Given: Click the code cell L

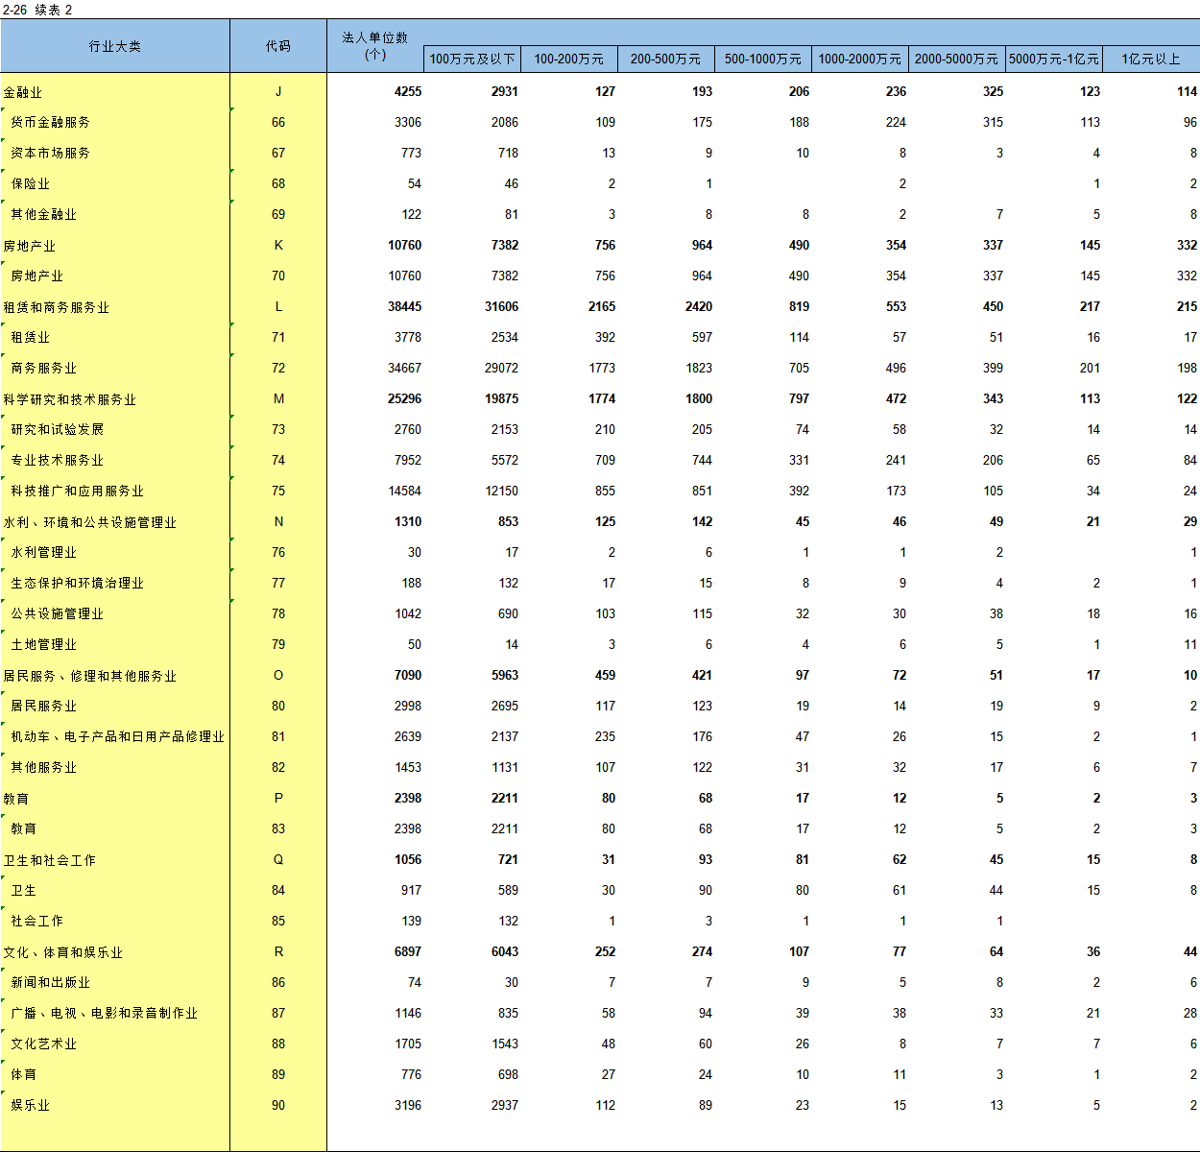Looking at the screenshot, I should pos(278,307).
